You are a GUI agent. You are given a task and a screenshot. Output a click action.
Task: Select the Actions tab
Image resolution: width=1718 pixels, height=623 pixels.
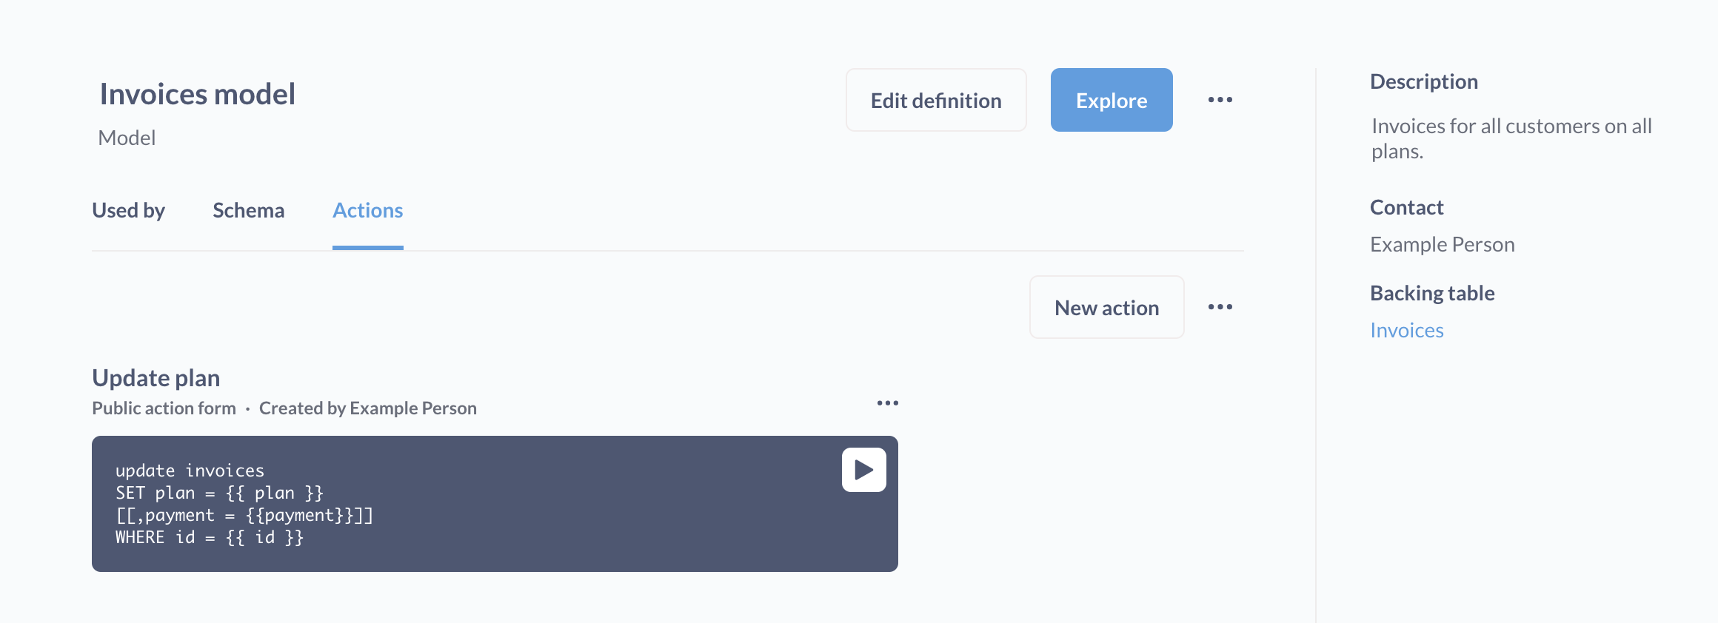(x=367, y=211)
